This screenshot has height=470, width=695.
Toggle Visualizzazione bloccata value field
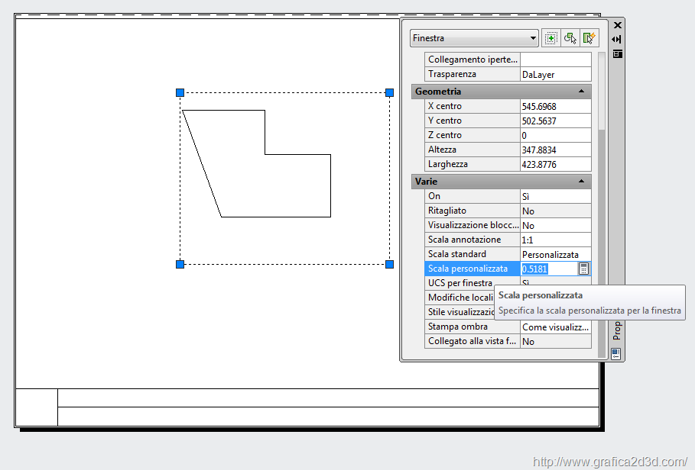[554, 225]
